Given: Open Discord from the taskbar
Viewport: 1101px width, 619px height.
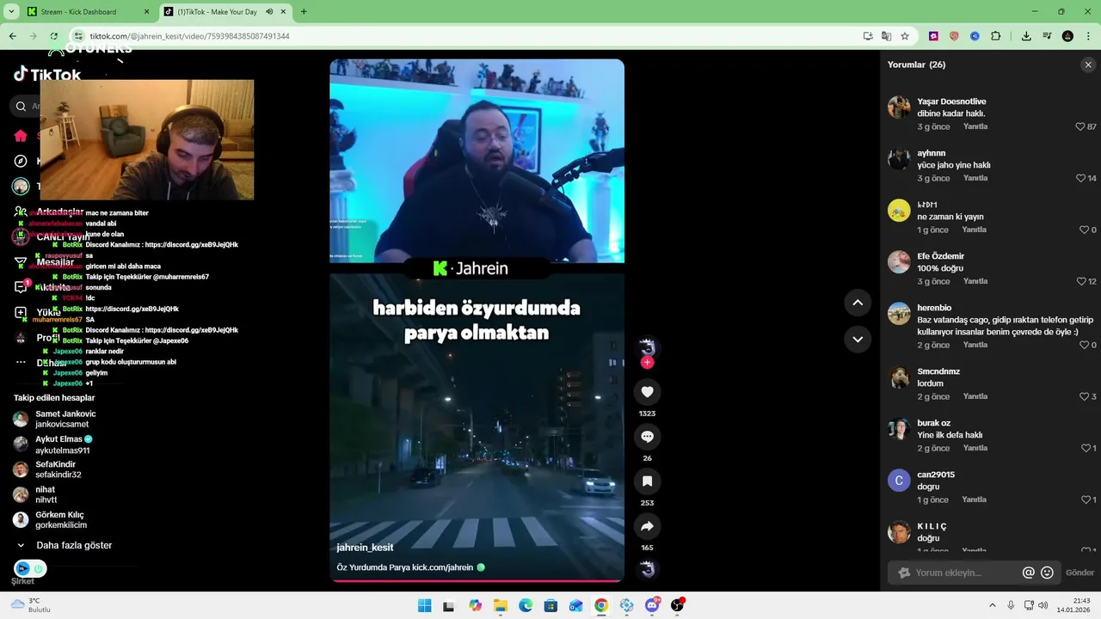Looking at the screenshot, I should point(652,605).
